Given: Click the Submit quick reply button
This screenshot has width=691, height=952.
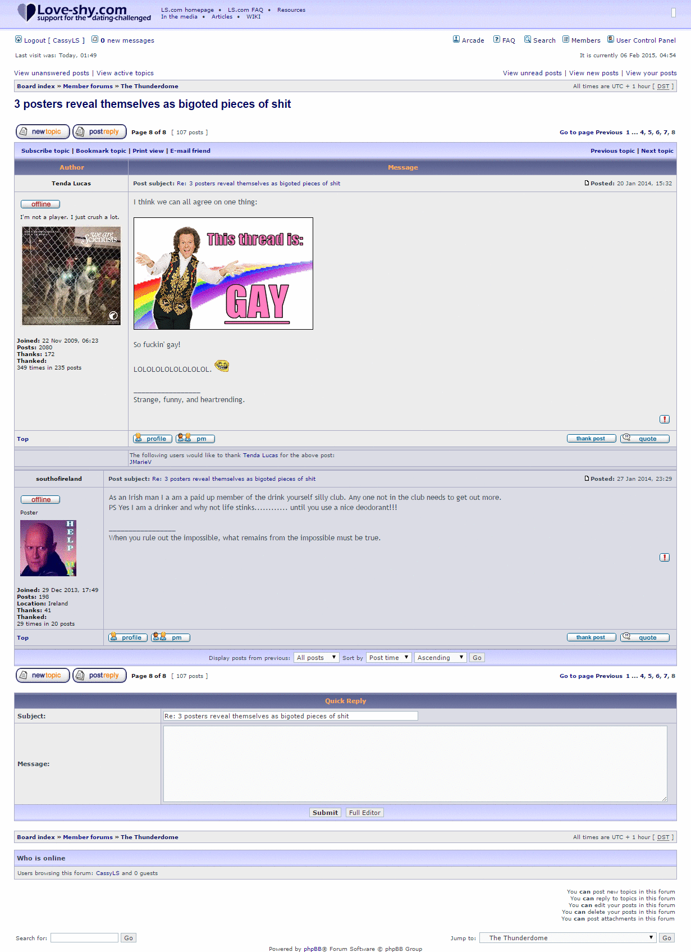Looking at the screenshot, I should (x=325, y=813).
